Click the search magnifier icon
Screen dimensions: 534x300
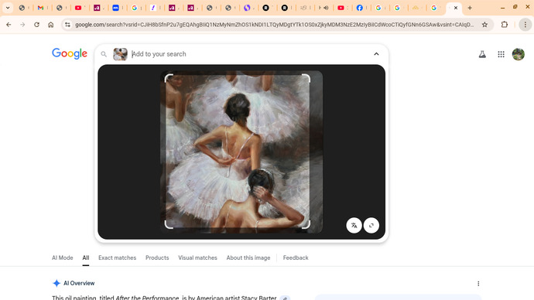tap(104, 54)
